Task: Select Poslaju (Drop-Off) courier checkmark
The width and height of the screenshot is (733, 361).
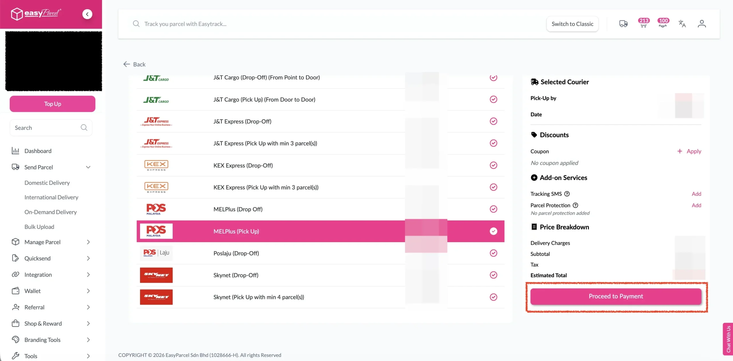Action: click(x=493, y=253)
